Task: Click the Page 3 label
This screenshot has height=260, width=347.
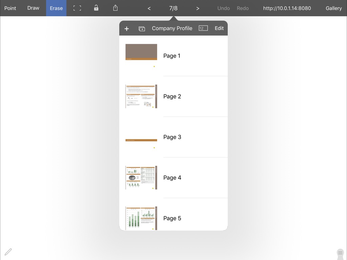Action: pos(172,137)
